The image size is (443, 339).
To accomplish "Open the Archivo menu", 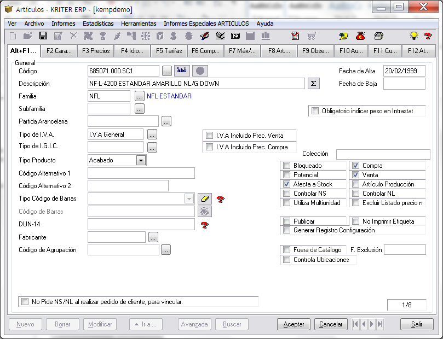I will click(34, 24).
